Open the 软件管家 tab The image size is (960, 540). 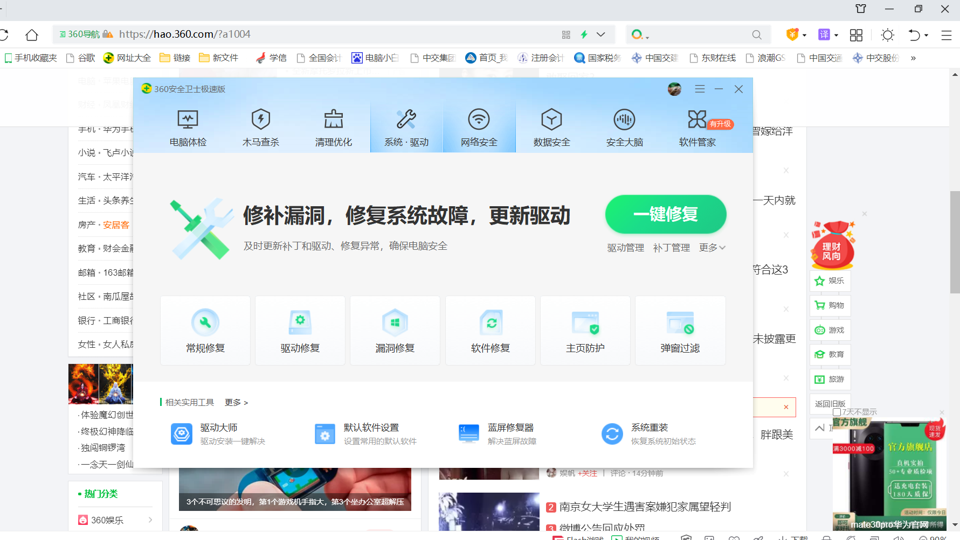[697, 128]
